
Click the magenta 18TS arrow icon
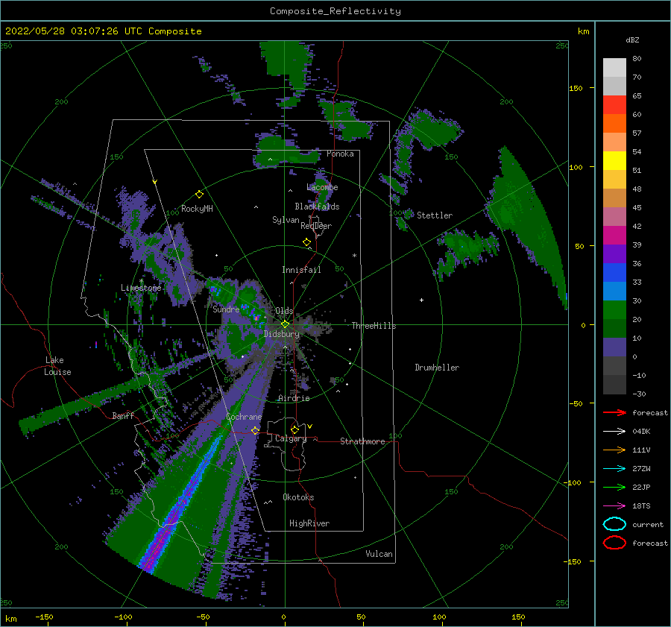pyautogui.click(x=614, y=506)
